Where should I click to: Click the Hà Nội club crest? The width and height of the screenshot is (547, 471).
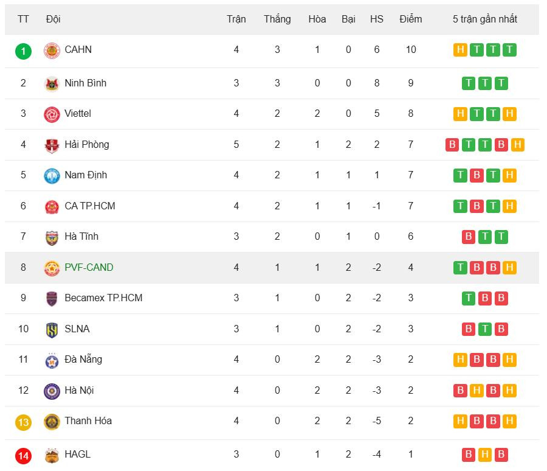52,391
